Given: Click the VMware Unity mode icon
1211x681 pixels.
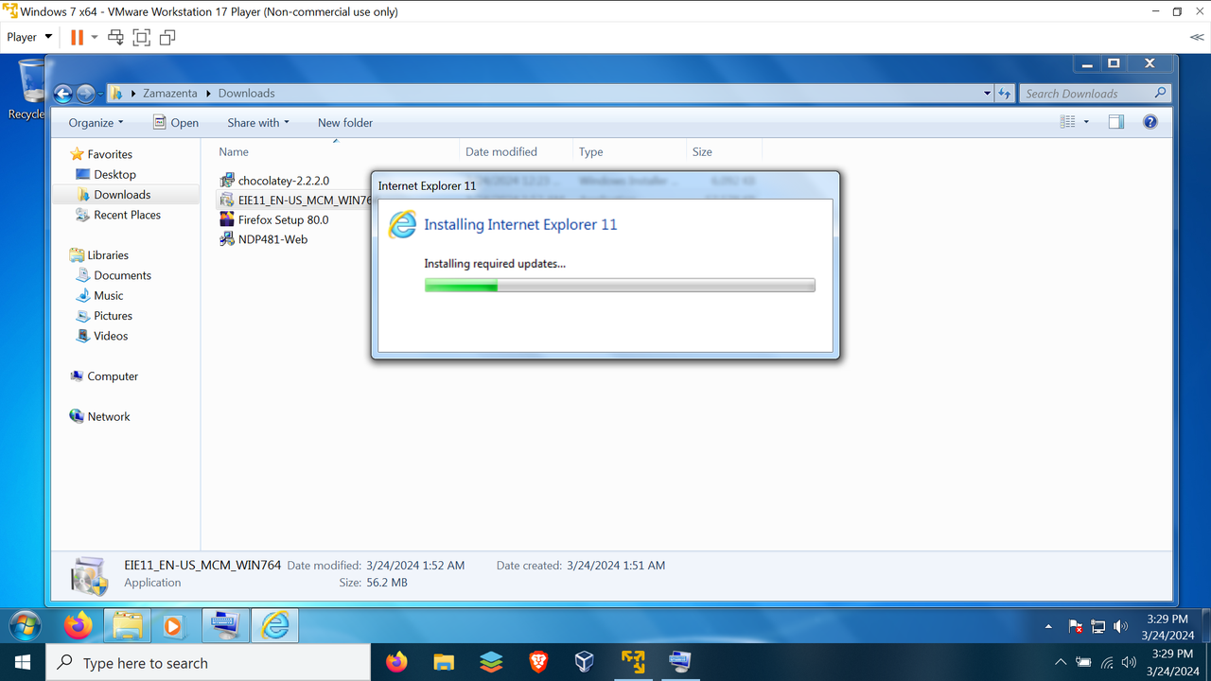Looking at the screenshot, I should tap(167, 38).
